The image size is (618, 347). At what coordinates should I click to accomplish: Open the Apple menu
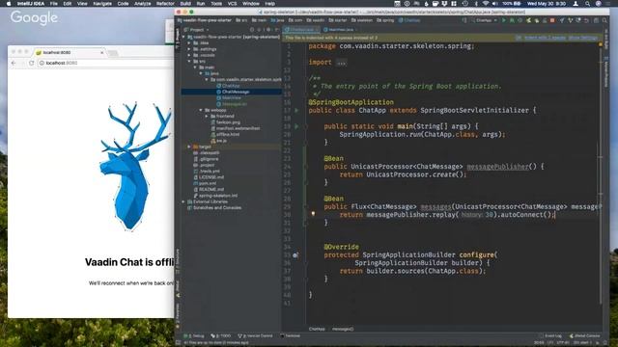pyautogui.click(x=9, y=4)
